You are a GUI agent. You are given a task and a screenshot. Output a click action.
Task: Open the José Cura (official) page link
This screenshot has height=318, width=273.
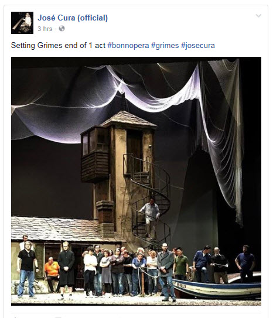(x=73, y=18)
